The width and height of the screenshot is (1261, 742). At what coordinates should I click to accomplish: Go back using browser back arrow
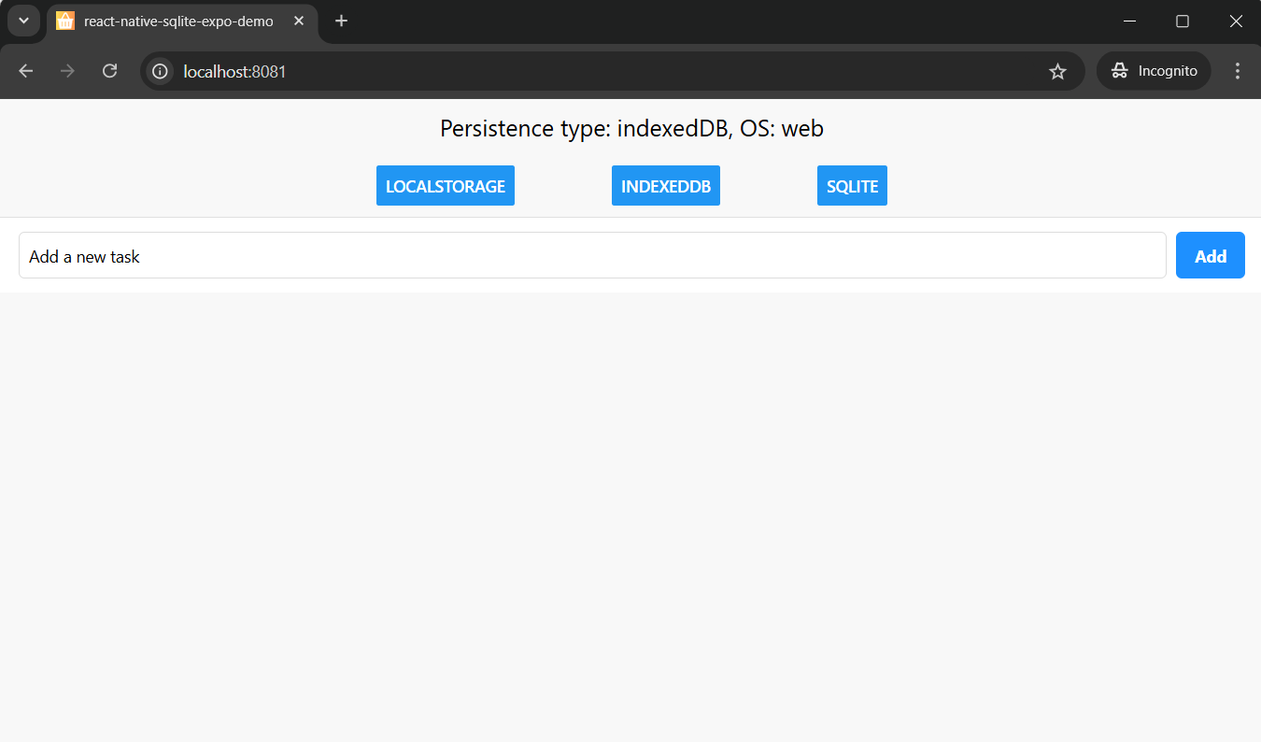point(26,71)
